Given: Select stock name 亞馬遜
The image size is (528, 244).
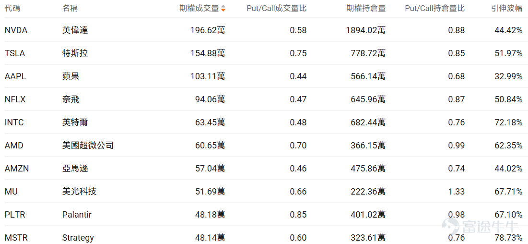Looking at the screenshot, I should coord(75,169).
